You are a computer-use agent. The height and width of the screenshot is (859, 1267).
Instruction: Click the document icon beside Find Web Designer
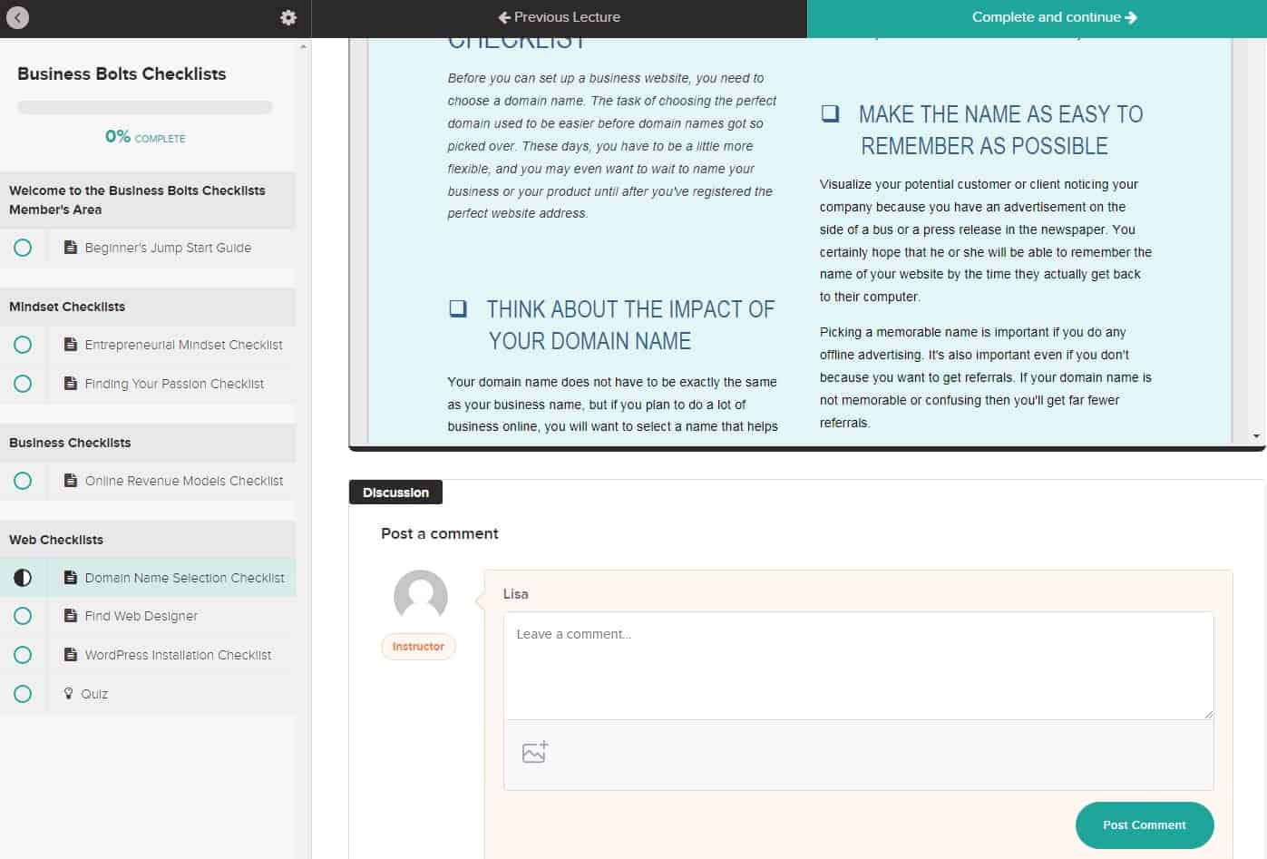click(x=70, y=616)
